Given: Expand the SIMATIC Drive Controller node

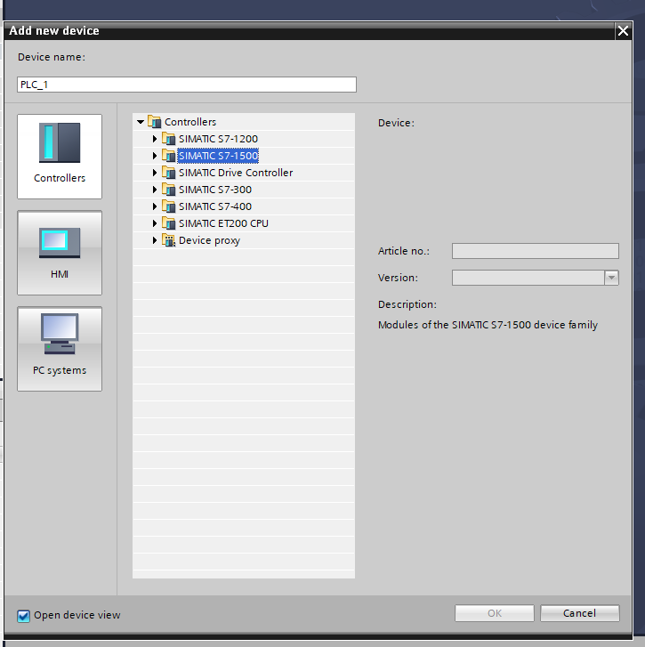Looking at the screenshot, I should click(155, 173).
